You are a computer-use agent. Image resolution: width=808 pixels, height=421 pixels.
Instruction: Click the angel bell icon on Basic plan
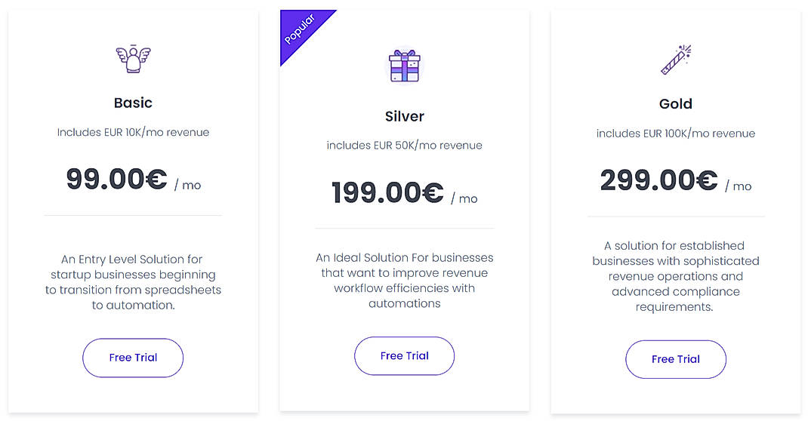(x=133, y=59)
